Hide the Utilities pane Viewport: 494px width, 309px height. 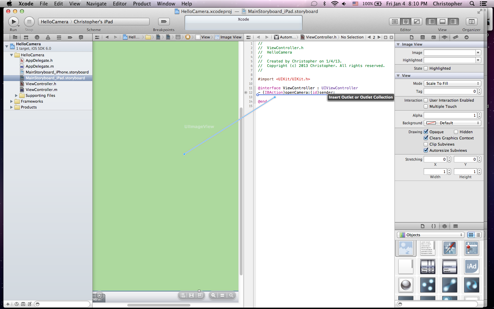[454, 22]
